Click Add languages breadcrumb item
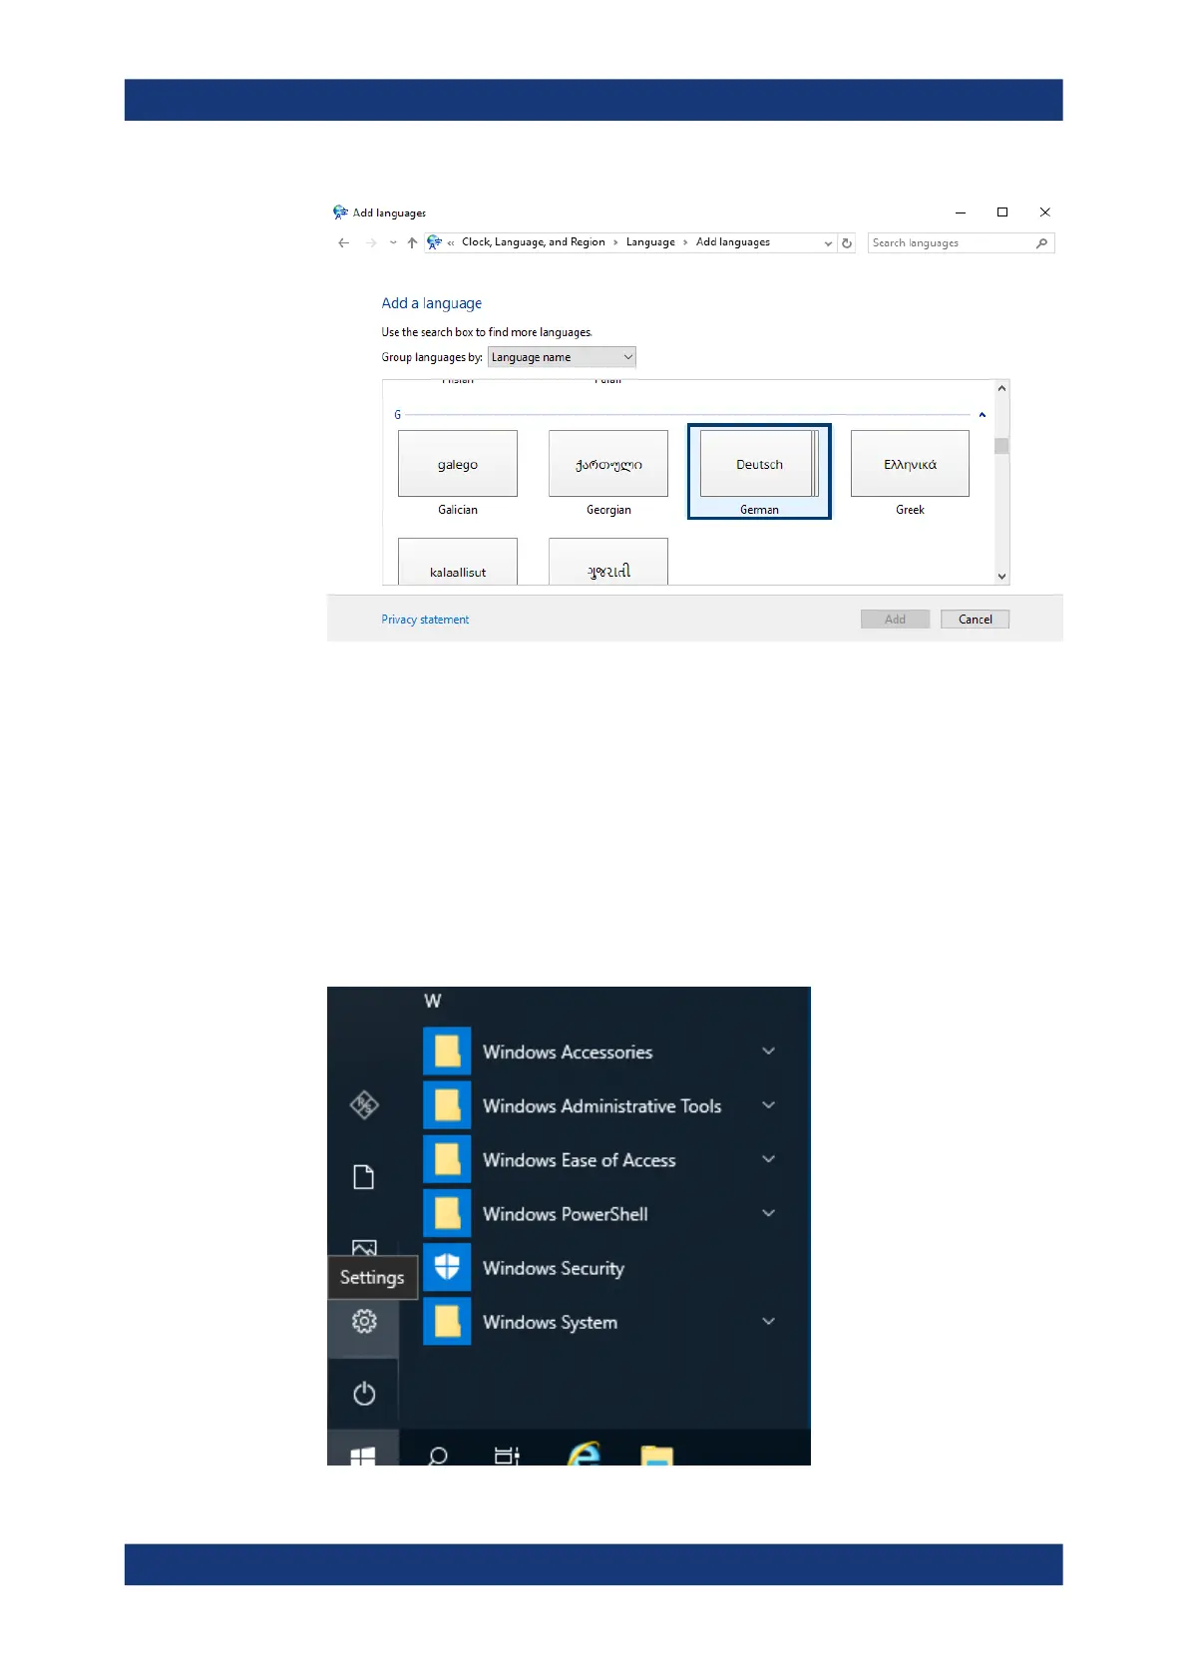This screenshot has height=1680, width=1188. [733, 242]
